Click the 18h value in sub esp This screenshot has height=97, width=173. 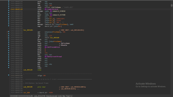(51, 5)
